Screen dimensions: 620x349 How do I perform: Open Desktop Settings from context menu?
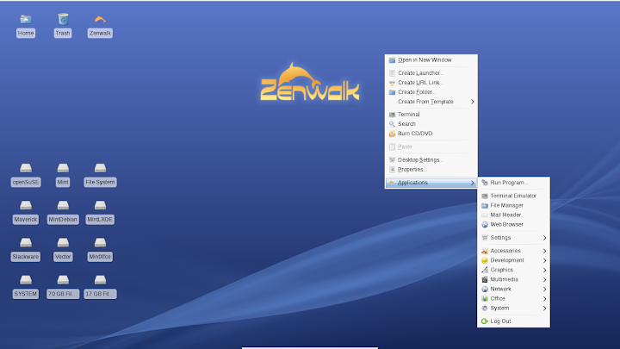click(x=431, y=160)
